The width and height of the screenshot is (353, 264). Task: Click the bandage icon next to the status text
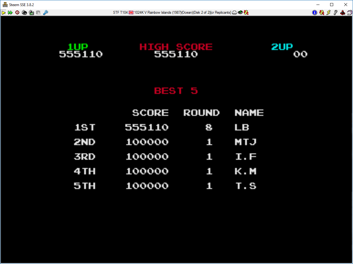point(246,12)
